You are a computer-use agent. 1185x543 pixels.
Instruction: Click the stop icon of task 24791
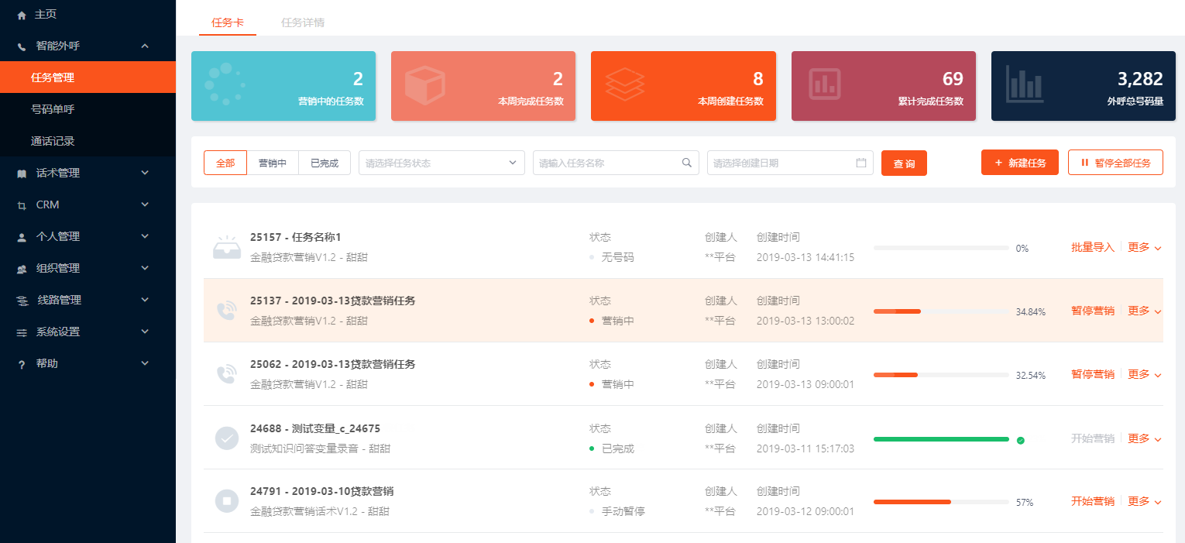[x=227, y=501]
